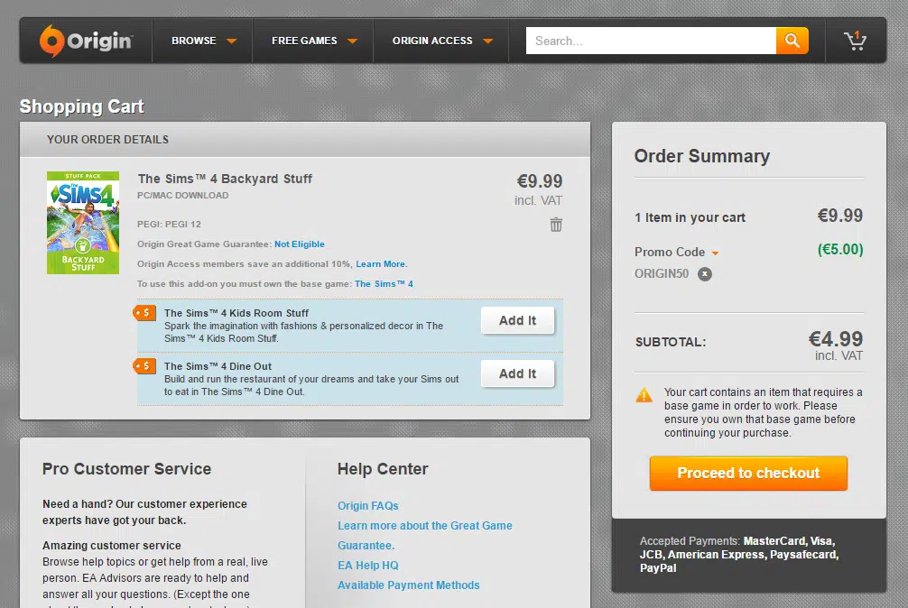Proceed to checkout
The image size is (908, 608).
coord(748,473)
